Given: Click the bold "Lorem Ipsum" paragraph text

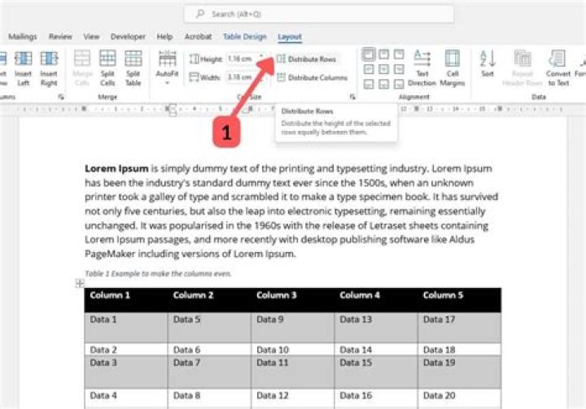Looking at the screenshot, I should click(116, 168).
